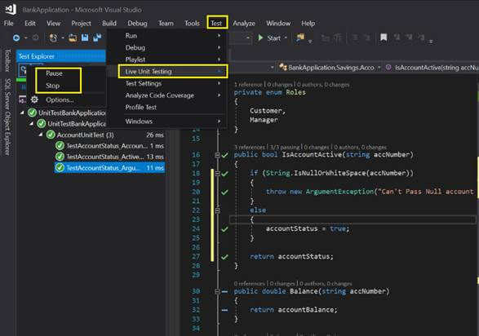The image size is (479, 336).
Task: Click the Options gear icon
Action: [x=34, y=99]
